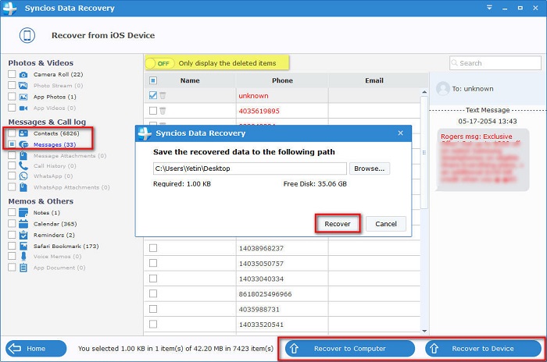
Task: Toggle the Messages (33) checkbox
Action: (12, 144)
